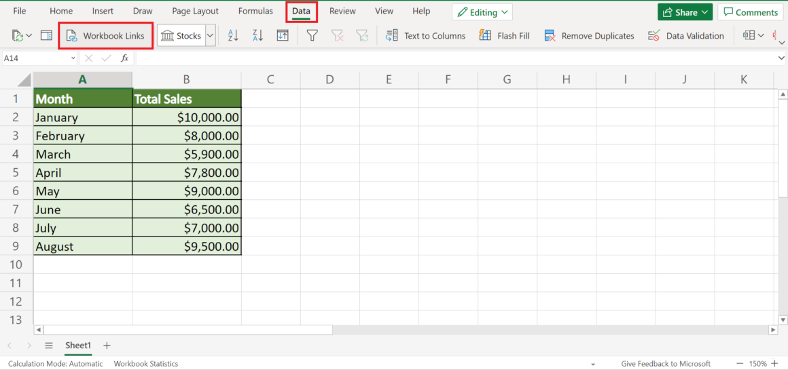Click the Sort Ascending (A to Z) icon
The width and height of the screenshot is (788, 370).
233,36
